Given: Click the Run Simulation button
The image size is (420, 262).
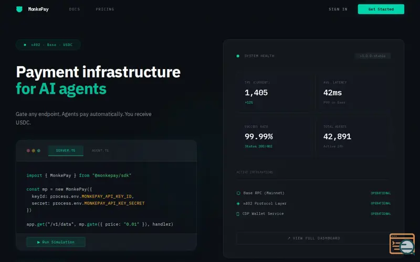Looking at the screenshot, I should 56,242.
